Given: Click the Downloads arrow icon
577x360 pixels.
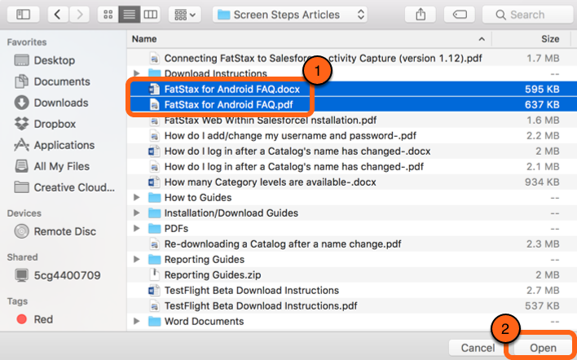Looking at the screenshot, I should [x=21, y=103].
